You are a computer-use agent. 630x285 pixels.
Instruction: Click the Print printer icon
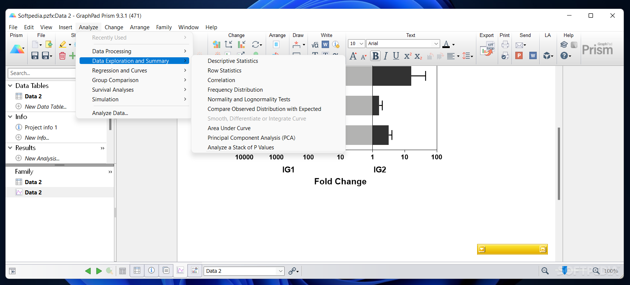[505, 44]
